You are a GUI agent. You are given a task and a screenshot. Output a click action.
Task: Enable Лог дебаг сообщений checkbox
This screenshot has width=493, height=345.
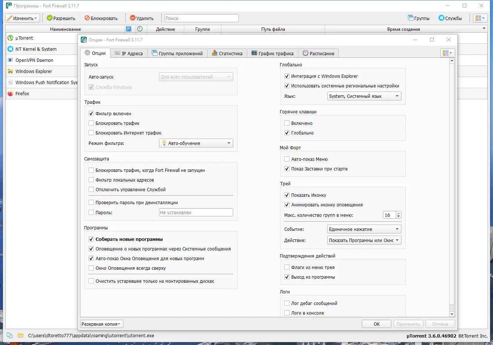[287, 303]
